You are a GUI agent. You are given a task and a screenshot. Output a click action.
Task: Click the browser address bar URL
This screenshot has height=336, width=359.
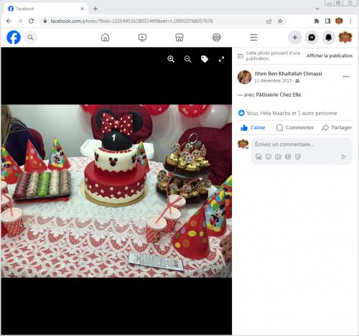[x=131, y=21]
